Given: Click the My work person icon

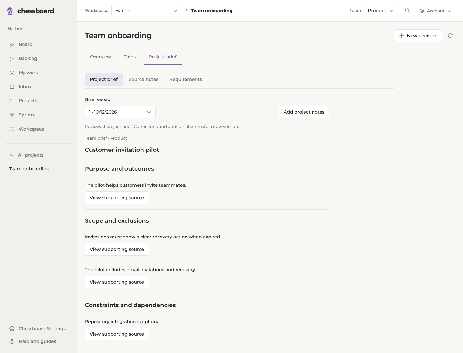Looking at the screenshot, I should pos(12,73).
